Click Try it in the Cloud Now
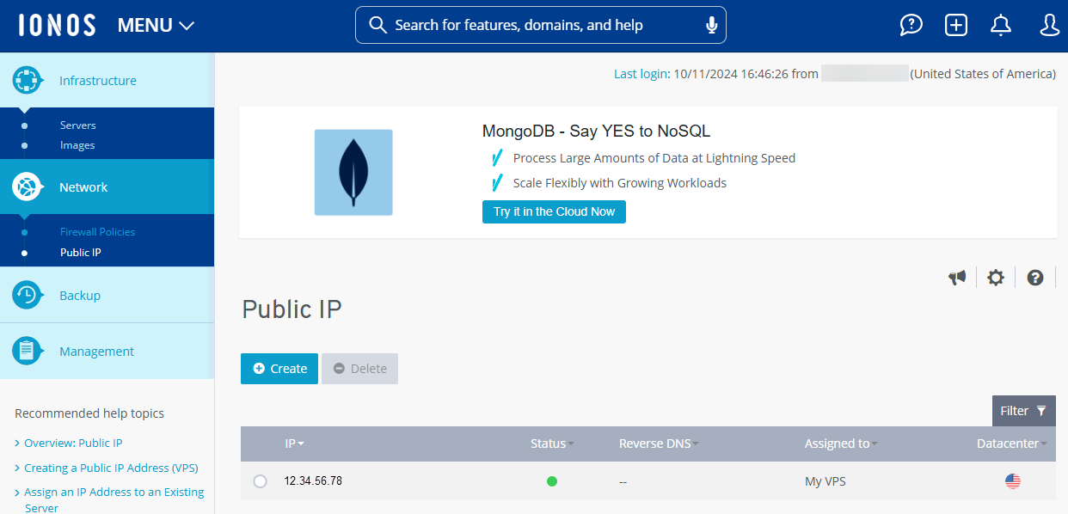Screen dimensions: 1068x514 pos(554,211)
